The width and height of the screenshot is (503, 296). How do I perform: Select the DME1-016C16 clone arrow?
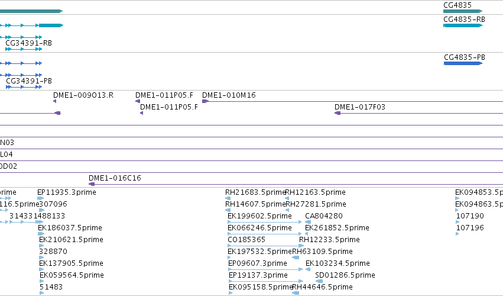(92, 184)
